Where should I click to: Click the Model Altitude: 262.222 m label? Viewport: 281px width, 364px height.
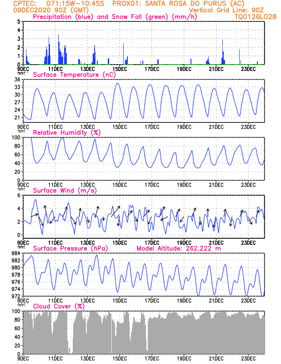[x=179, y=248]
